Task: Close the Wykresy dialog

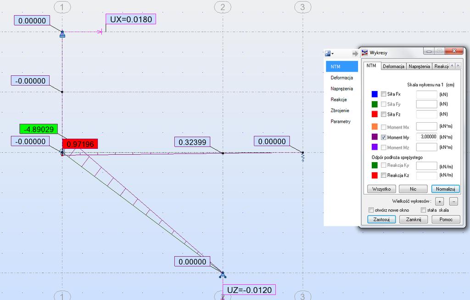Action: click(x=454, y=51)
